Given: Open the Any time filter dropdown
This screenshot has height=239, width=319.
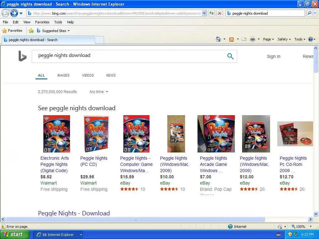Looking at the screenshot, I should (99, 92).
